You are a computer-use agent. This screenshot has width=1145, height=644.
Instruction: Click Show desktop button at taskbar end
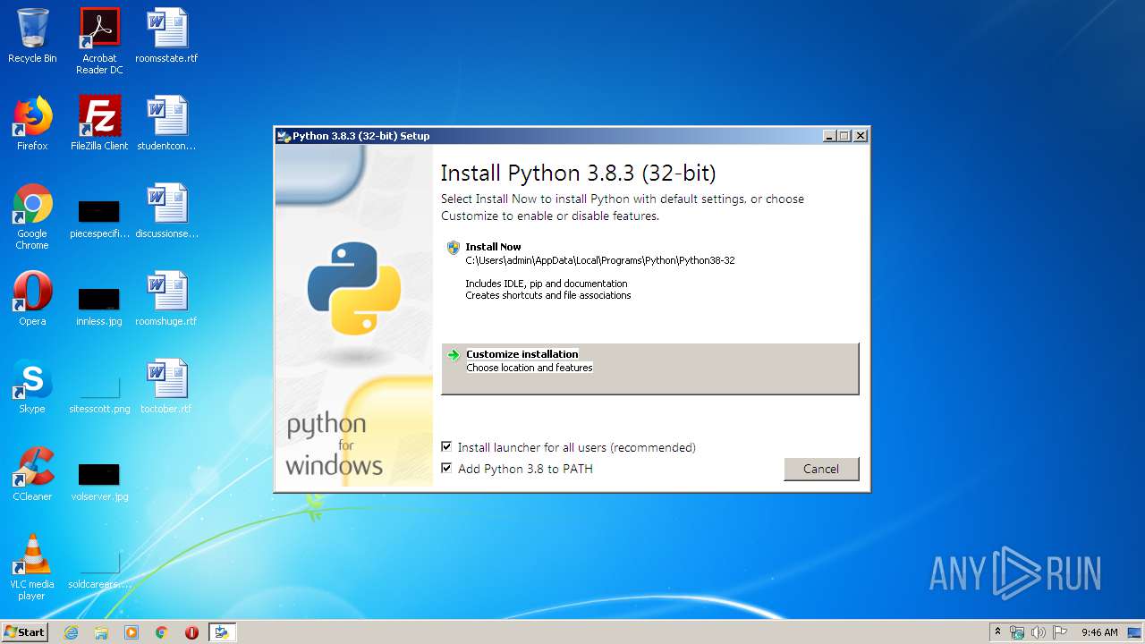(x=1134, y=632)
